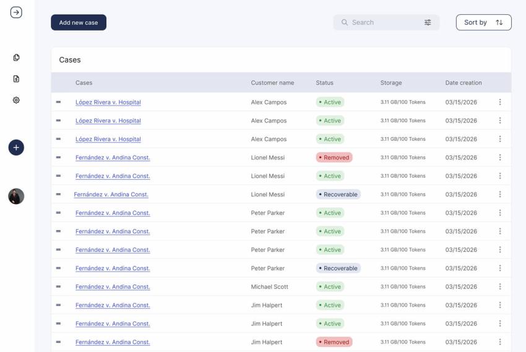The image size is (526, 352).
Task: Click date in Peter Parker Recoverable row
Action: (461, 268)
